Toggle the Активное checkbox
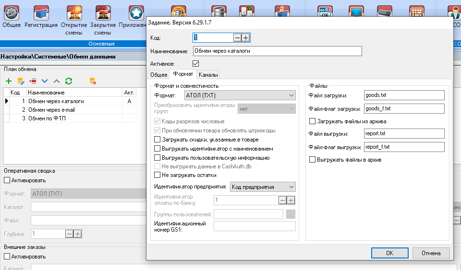Viewport: 461px width, 270px height. click(x=195, y=63)
